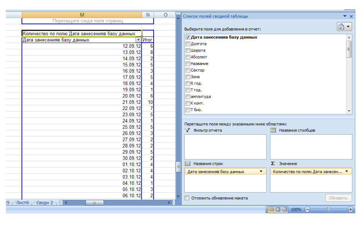Switch to the Сводн 2 sheet tab

click(x=44, y=202)
